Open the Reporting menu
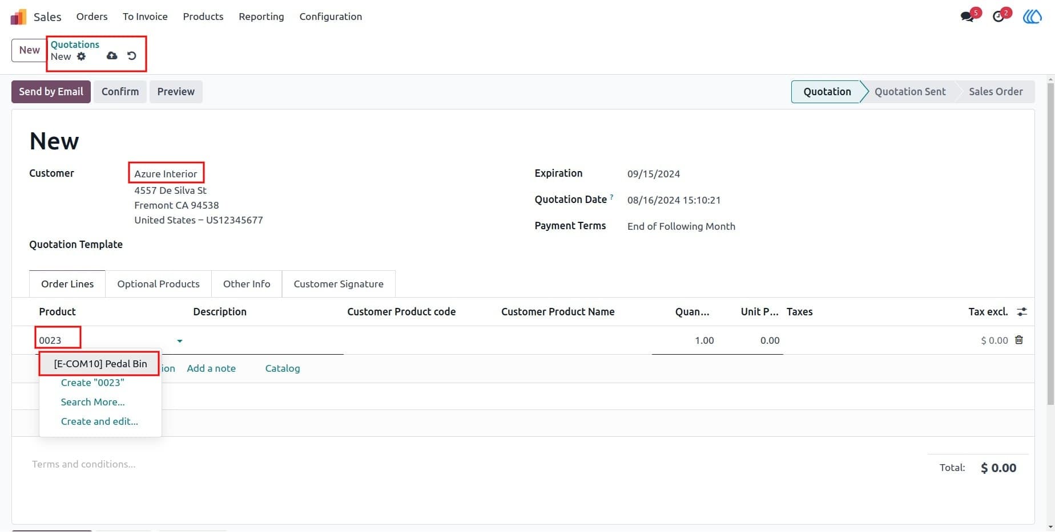This screenshot has width=1055, height=532. coord(261,17)
